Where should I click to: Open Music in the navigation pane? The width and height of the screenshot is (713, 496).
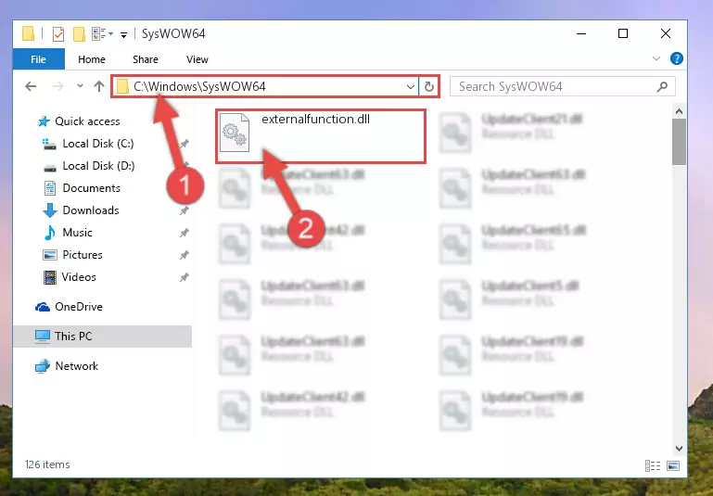click(x=77, y=233)
